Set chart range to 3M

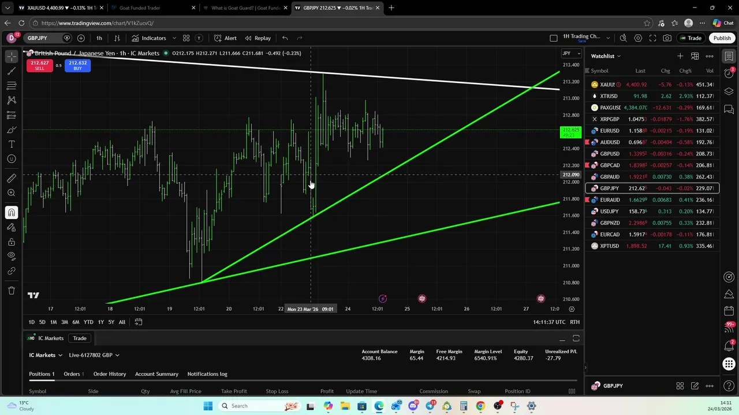65,322
